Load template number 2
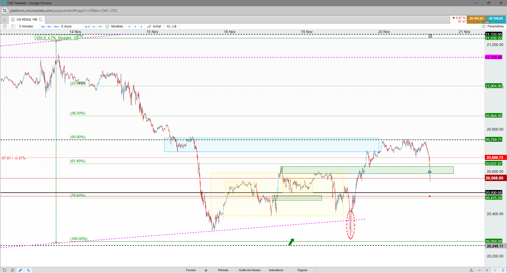Image resolution: width=507 pixels, height=273 pixels. pos(129,27)
